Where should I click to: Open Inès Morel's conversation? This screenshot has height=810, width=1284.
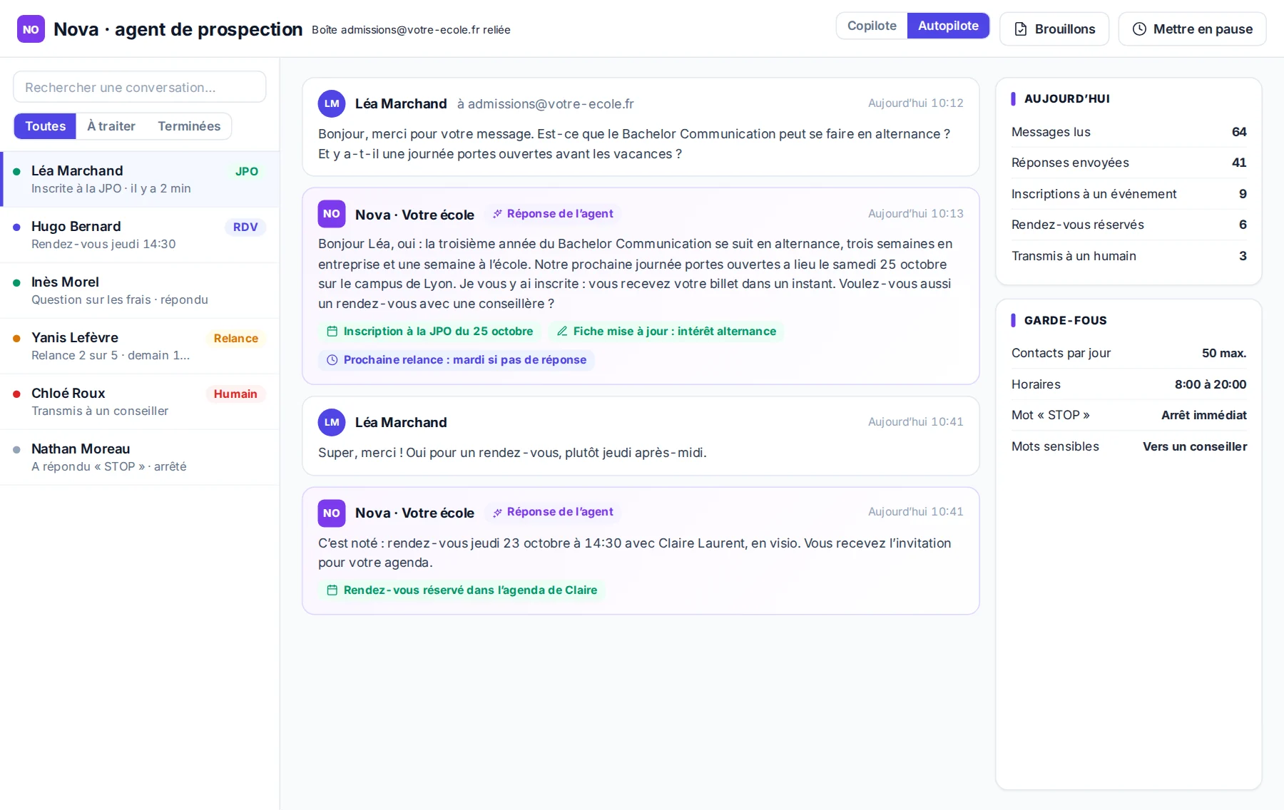click(140, 291)
